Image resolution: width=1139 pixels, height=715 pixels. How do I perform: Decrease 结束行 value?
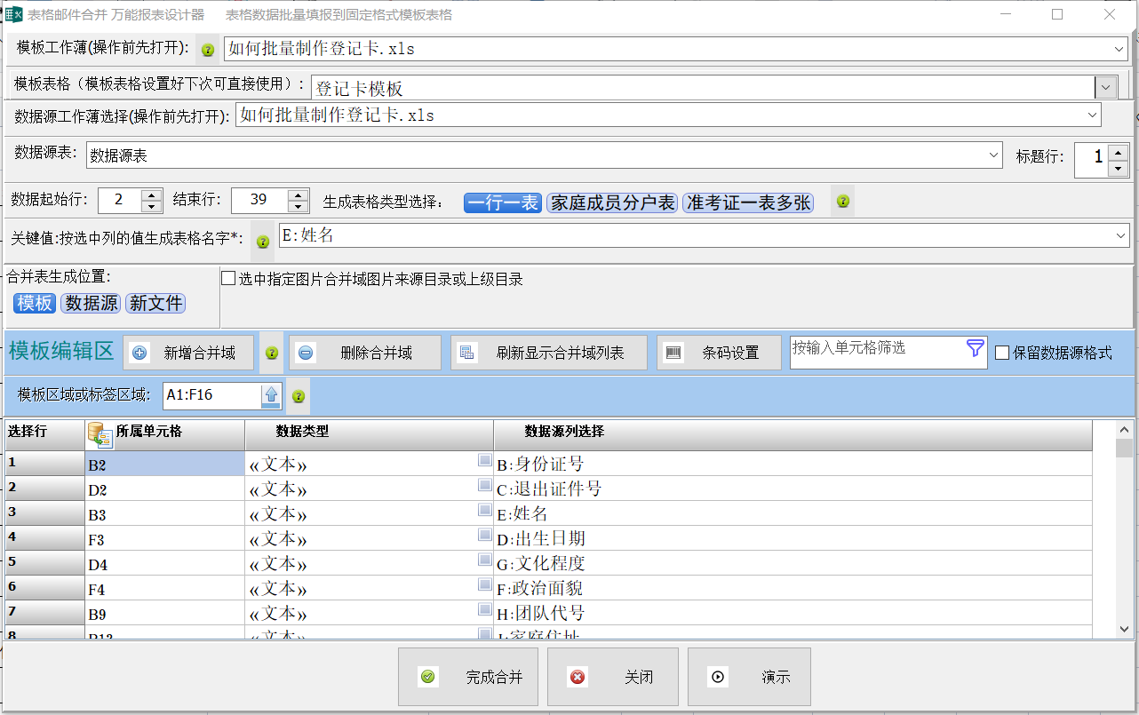pos(299,206)
